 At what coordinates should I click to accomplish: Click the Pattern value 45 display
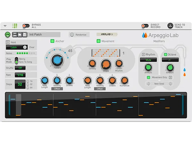click(70, 51)
